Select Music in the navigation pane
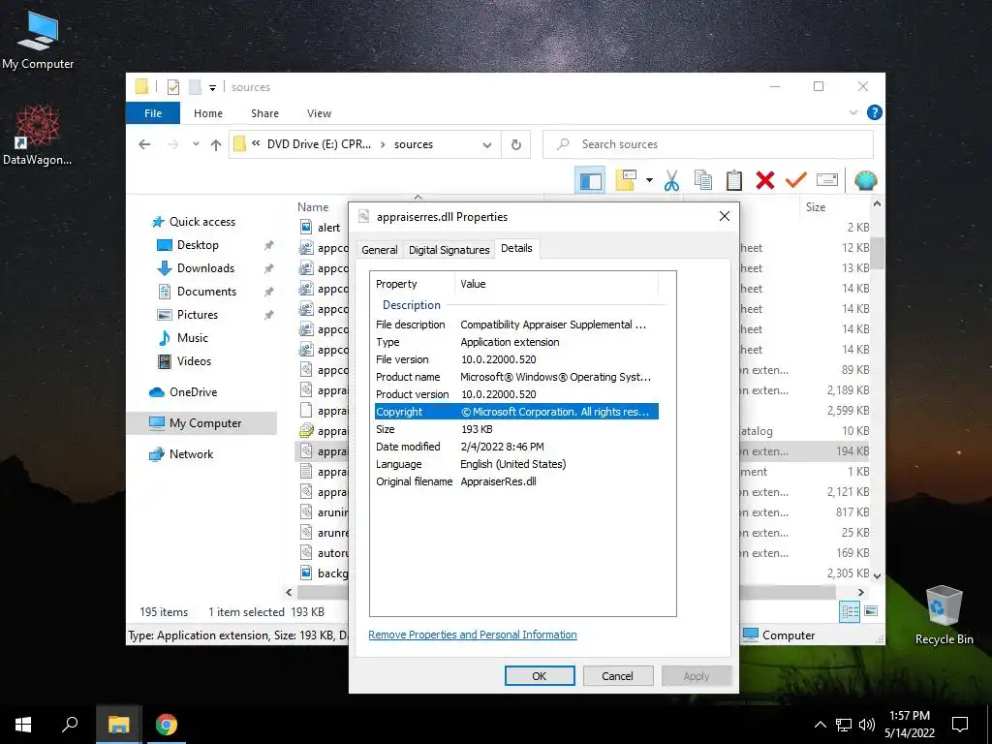 [x=193, y=338]
